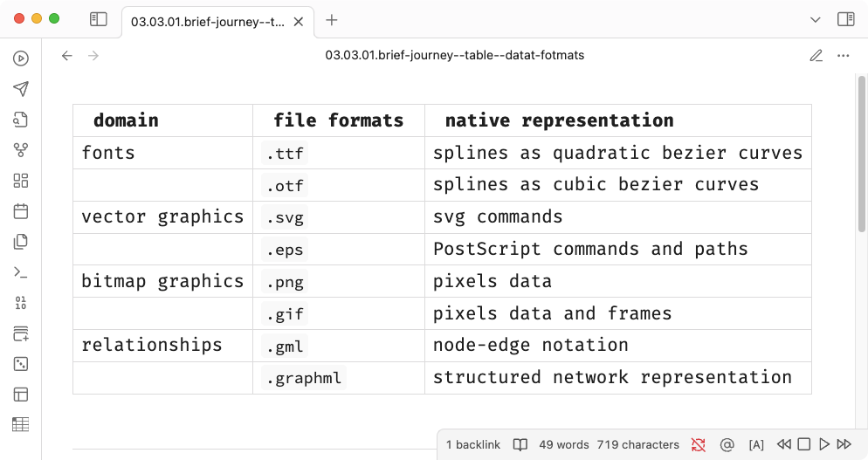Viewport: 868px width, 460px height.
Task: Navigate forward with the right arrow
Action: point(93,55)
